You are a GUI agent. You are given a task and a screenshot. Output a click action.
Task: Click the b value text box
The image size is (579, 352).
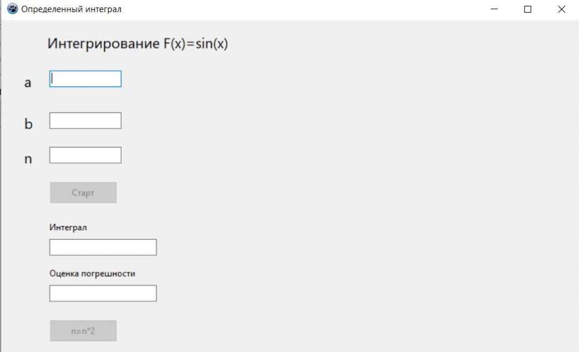pyautogui.click(x=85, y=120)
